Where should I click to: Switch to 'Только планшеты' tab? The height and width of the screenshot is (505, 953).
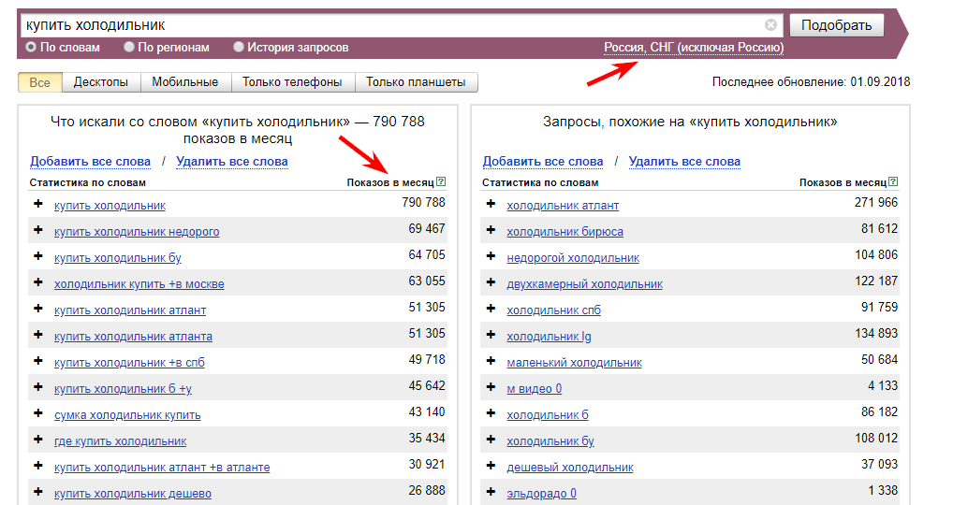click(416, 82)
